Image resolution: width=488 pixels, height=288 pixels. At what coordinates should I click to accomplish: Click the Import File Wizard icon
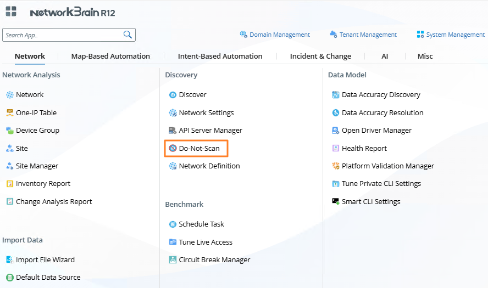10,259
